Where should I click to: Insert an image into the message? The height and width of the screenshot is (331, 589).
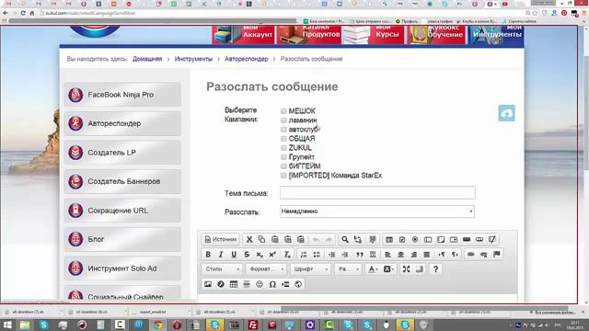point(208,284)
